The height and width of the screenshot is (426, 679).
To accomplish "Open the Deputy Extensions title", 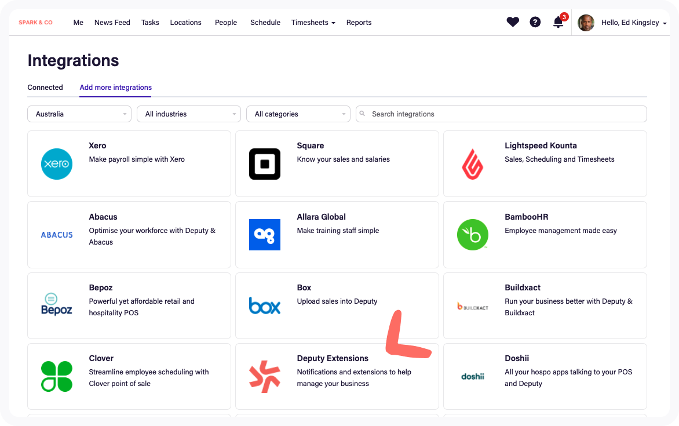I will pos(332,358).
